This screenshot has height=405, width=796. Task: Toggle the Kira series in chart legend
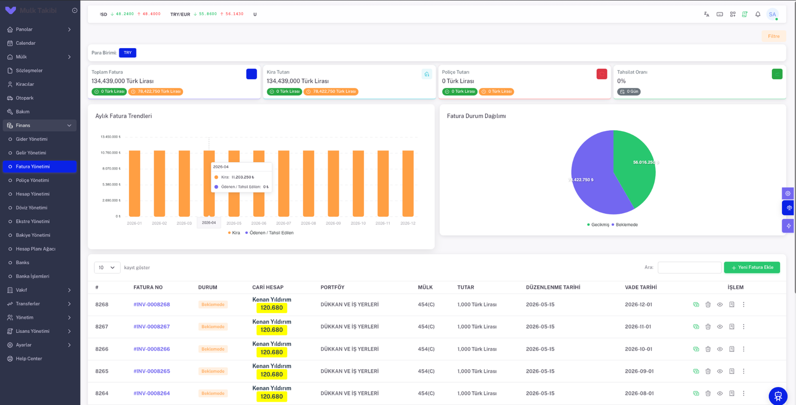coord(234,233)
